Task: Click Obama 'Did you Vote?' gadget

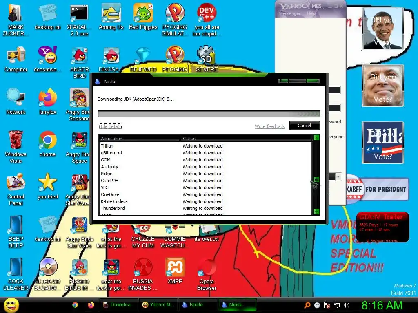Action: tap(383, 29)
